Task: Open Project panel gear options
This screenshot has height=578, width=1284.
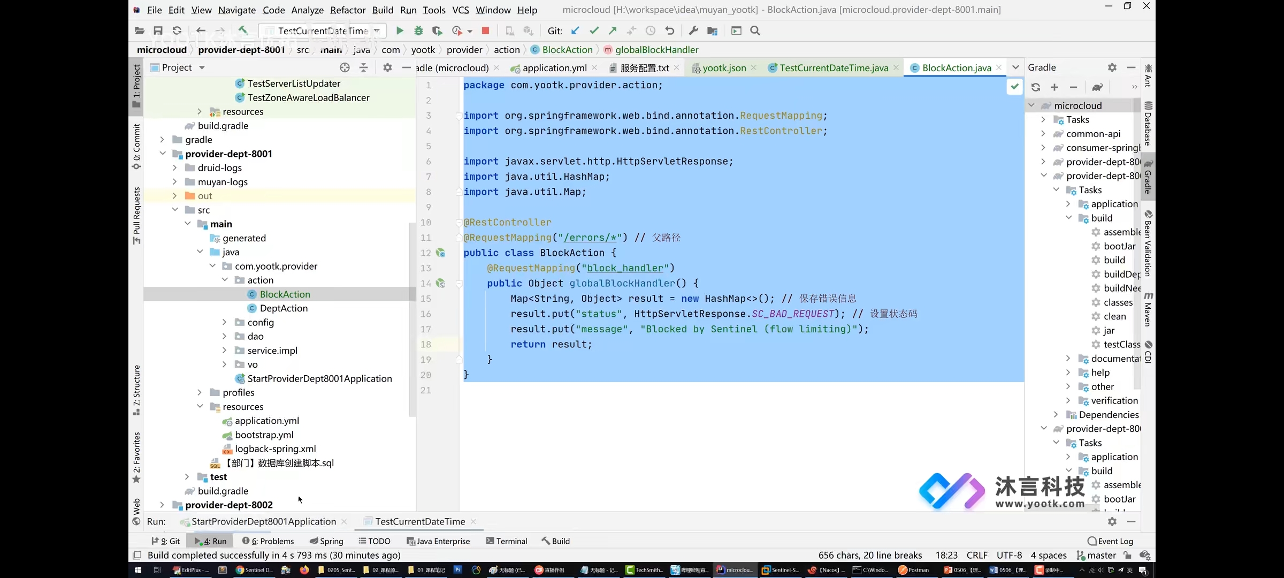Action: point(387,67)
